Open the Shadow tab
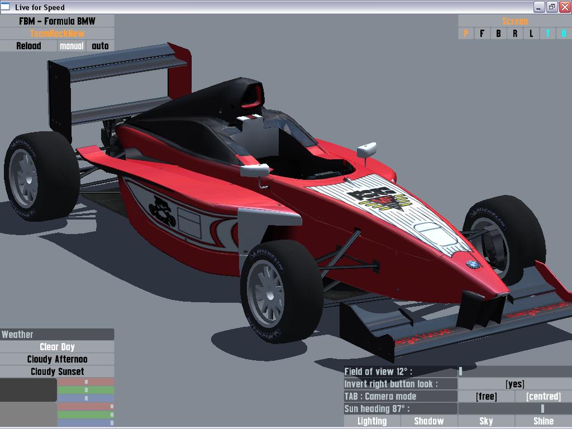The image size is (572, 429). [429, 421]
